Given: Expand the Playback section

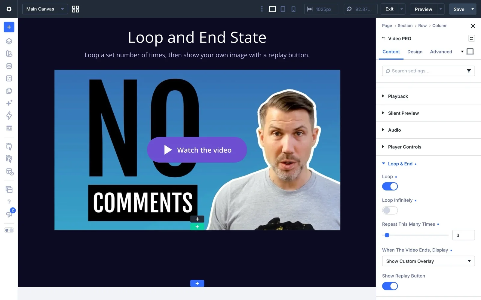Looking at the screenshot, I should (428, 96).
